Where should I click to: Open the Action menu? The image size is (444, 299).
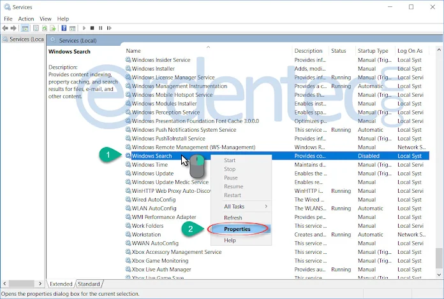(x=26, y=18)
